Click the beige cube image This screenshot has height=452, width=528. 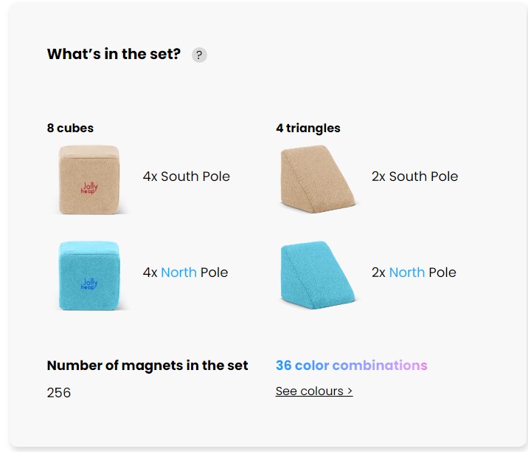click(89, 179)
